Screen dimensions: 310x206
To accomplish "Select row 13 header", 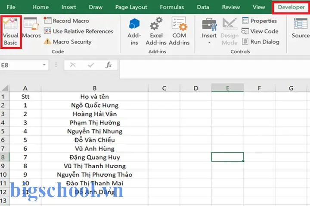I will [x=4, y=200].
